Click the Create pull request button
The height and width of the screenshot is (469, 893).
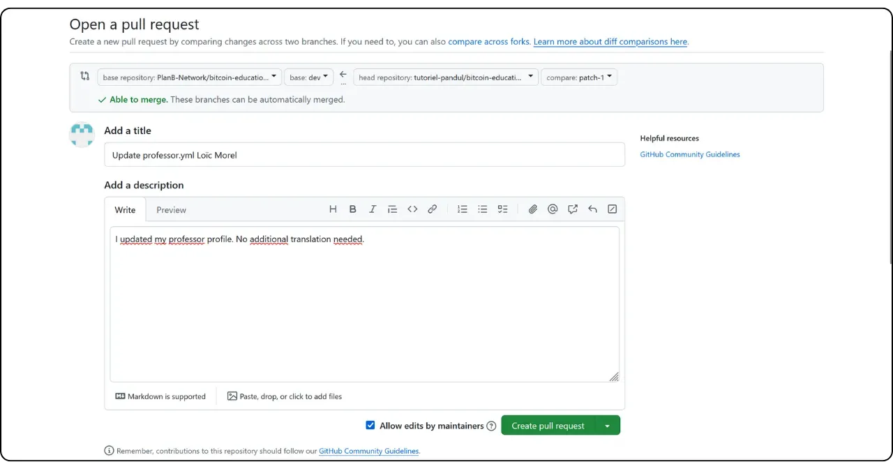548,426
